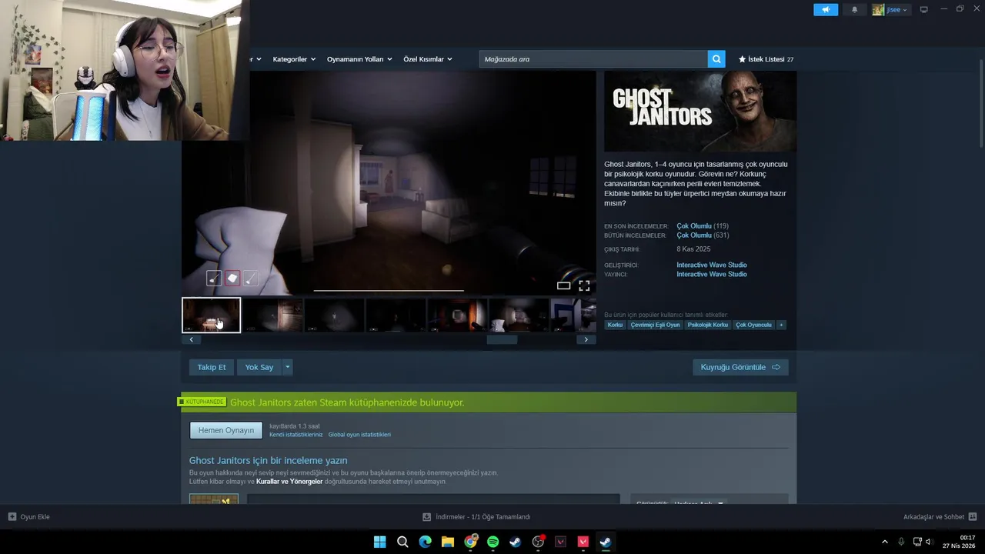The height and width of the screenshot is (554, 985).
Task: Open İstek Listesi wishlist
Action: [x=766, y=59]
